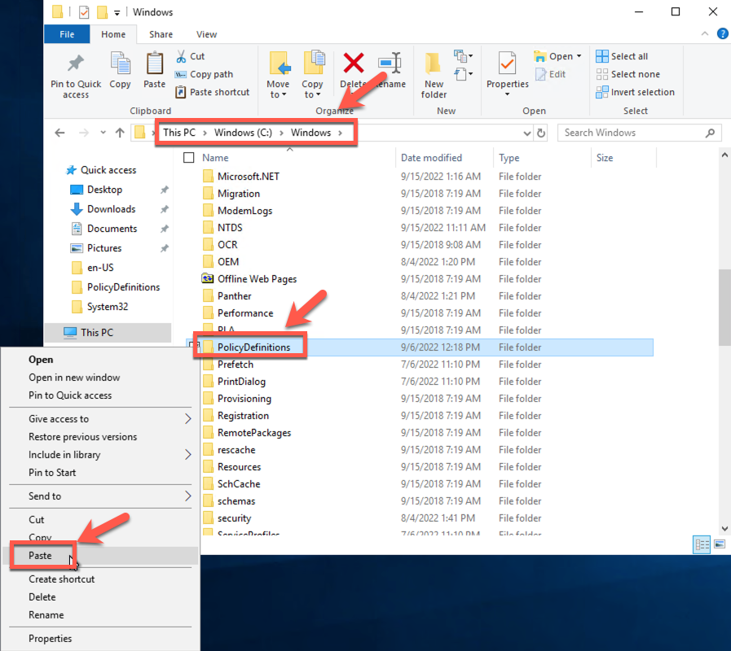Click Copy path in Clipboard group
Image resolution: width=731 pixels, height=651 pixels.
click(x=204, y=74)
